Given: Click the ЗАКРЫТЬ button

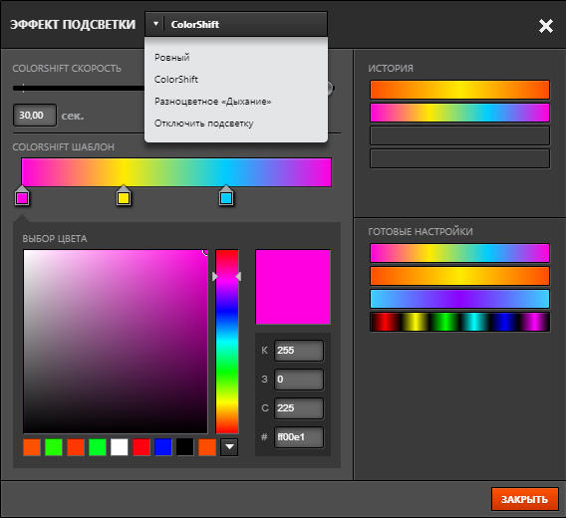Looking at the screenshot, I should coord(525,499).
